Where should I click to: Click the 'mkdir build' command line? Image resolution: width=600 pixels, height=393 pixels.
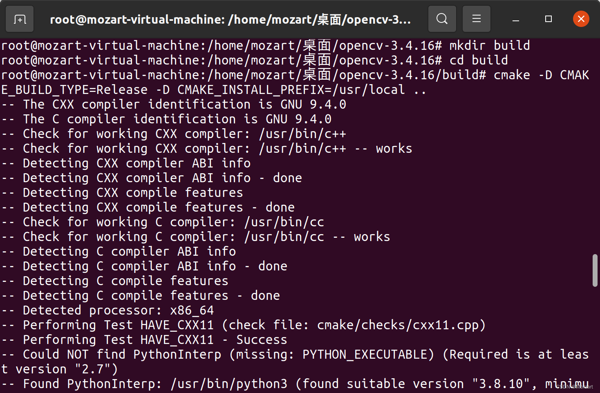click(266, 45)
